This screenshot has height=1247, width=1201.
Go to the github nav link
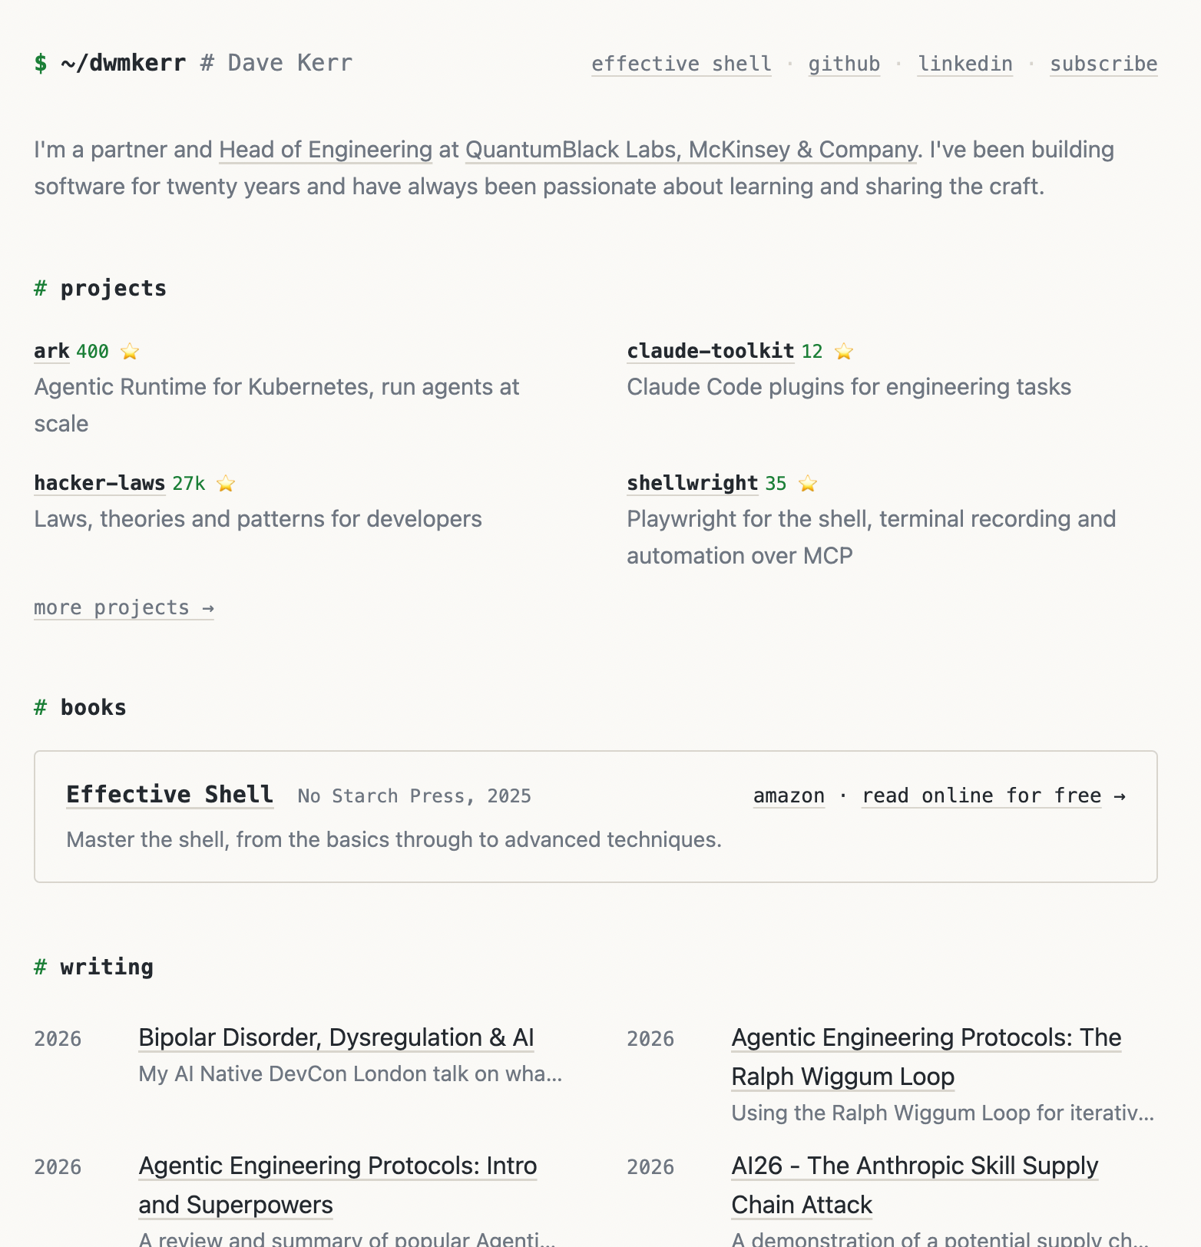pyautogui.click(x=844, y=64)
